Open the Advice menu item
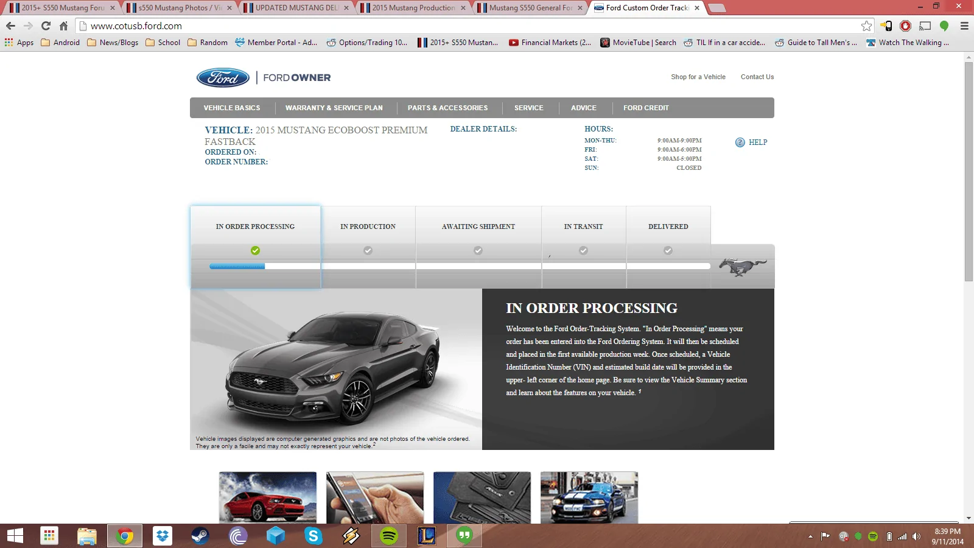This screenshot has width=974, height=548. click(584, 108)
